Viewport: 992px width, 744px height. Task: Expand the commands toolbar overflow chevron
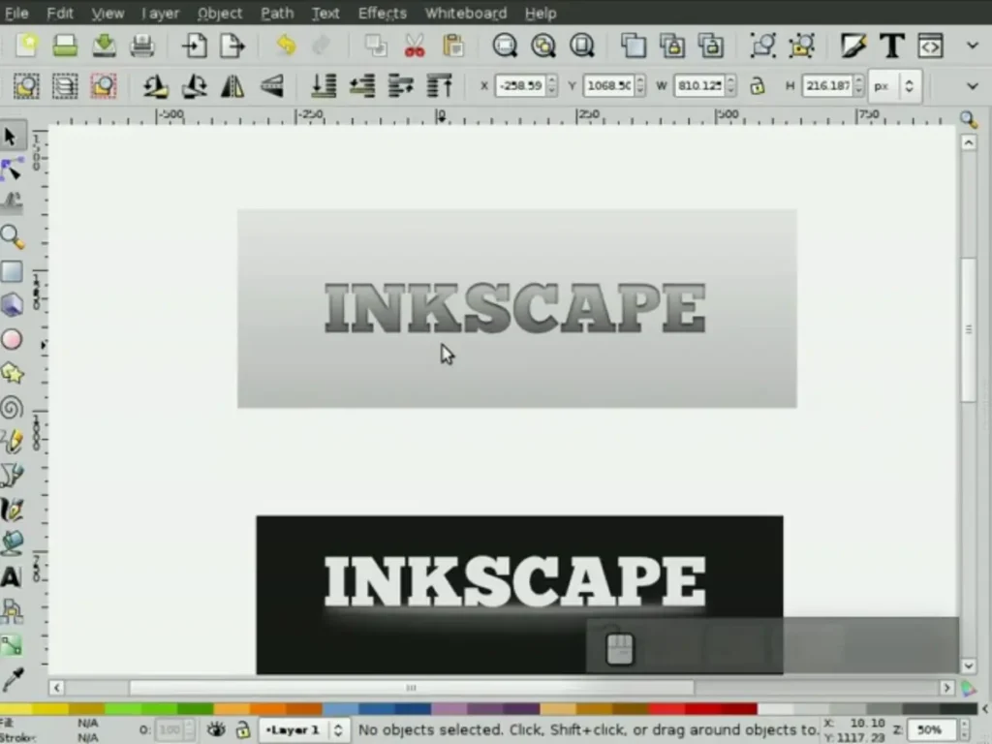pyautogui.click(x=973, y=46)
